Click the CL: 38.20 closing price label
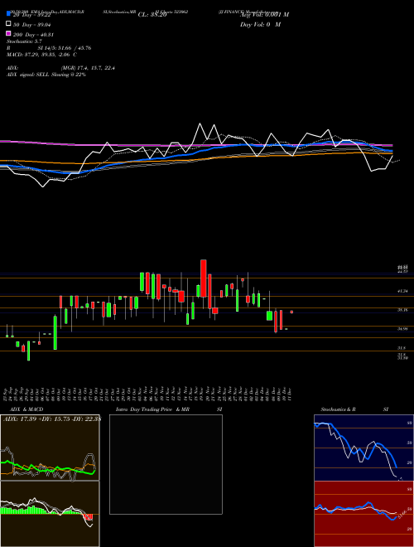Image resolution: width=414 pixels, height=547 pixels. pyautogui.click(x=152, y=15)
